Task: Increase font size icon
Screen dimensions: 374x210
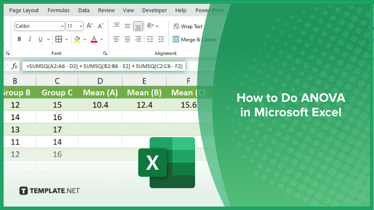Action: tap(90, 26)
